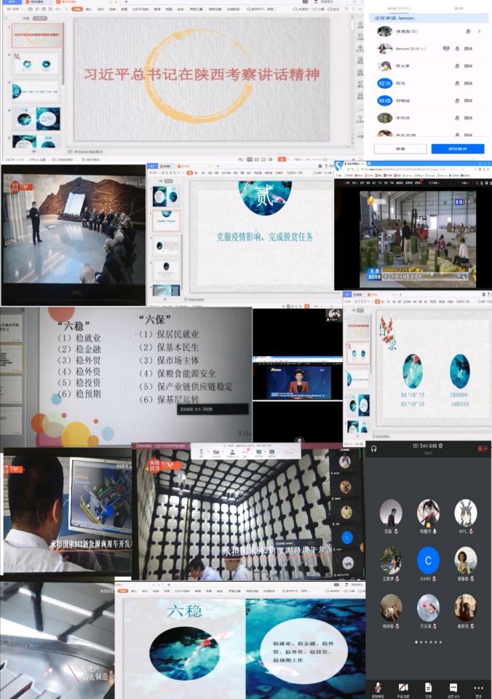
Task: Open more dots in floating meeting toolbar
Action: point(245,452)
